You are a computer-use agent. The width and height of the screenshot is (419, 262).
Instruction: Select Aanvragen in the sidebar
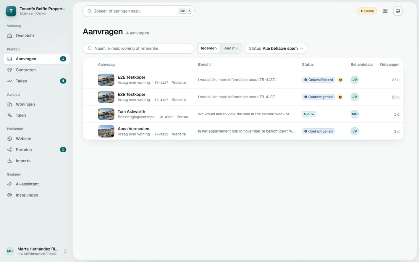(37, 59)
